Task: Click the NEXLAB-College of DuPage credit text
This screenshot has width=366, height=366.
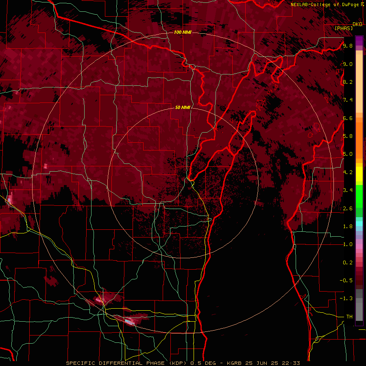Action: [325, 4]
